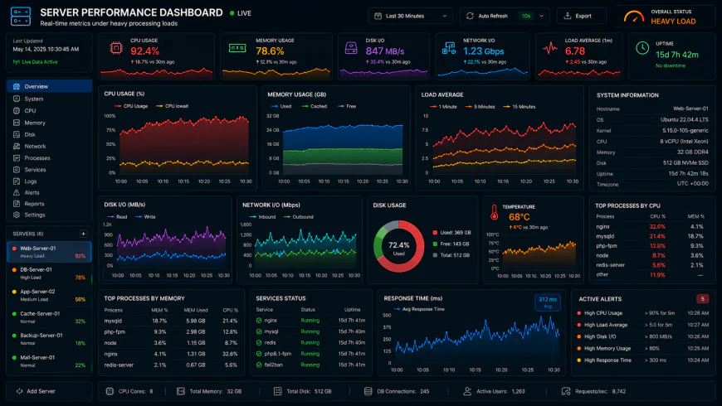Click the active alerts count badge

click(702, 299)
